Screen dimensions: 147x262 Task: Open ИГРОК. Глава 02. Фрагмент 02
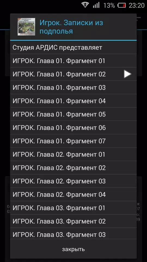[73, 168]
